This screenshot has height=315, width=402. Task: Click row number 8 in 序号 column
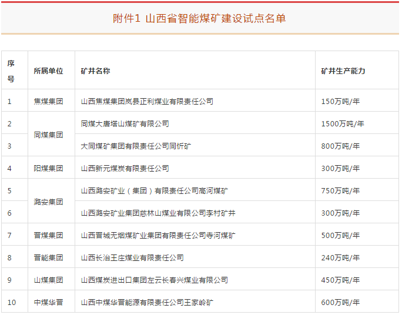pyautogui.click(x=9, y=257)
